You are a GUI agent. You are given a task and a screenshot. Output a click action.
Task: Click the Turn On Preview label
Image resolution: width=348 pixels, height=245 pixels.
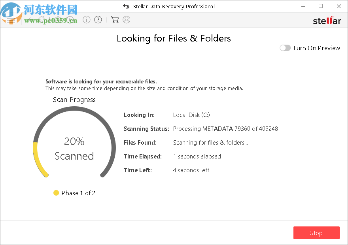[x=316, y=48]
